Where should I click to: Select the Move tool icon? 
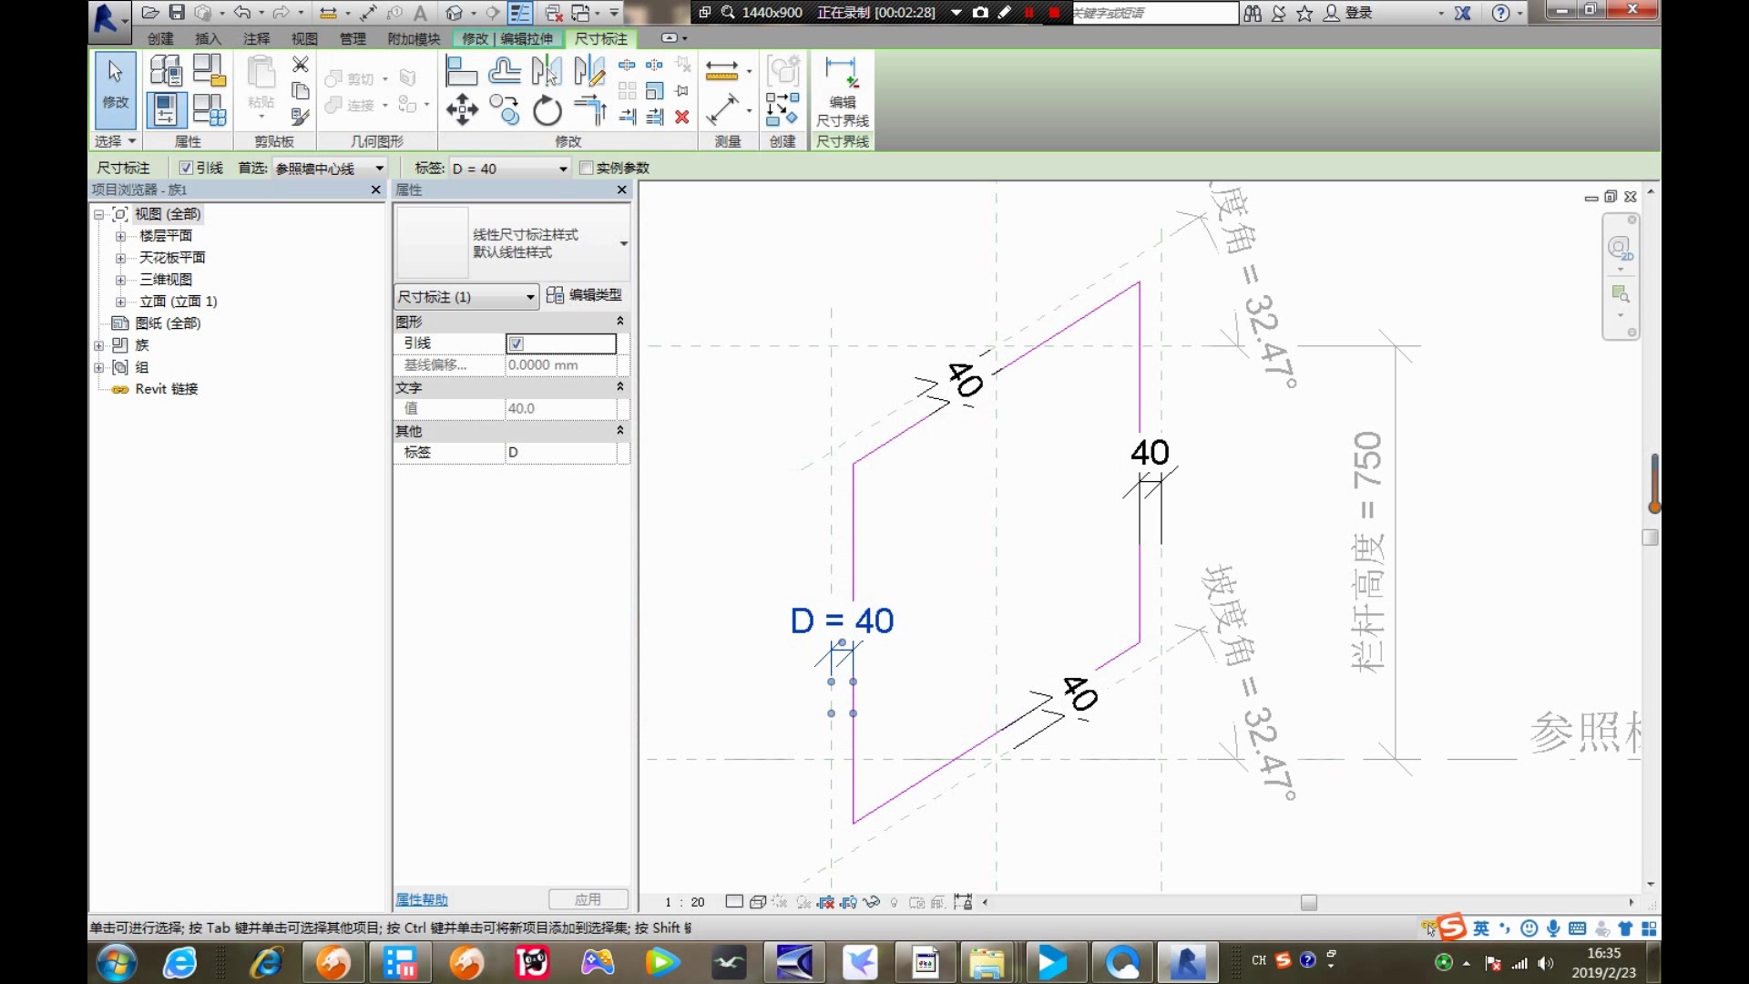(462, 110)
